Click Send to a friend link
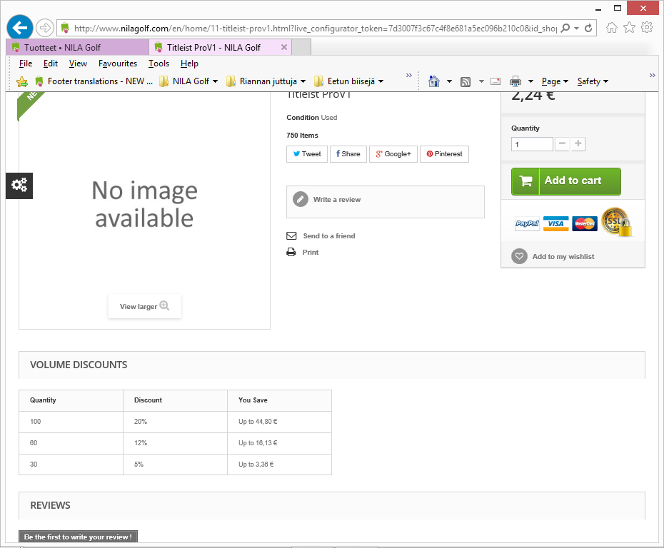 pos(329,236)
